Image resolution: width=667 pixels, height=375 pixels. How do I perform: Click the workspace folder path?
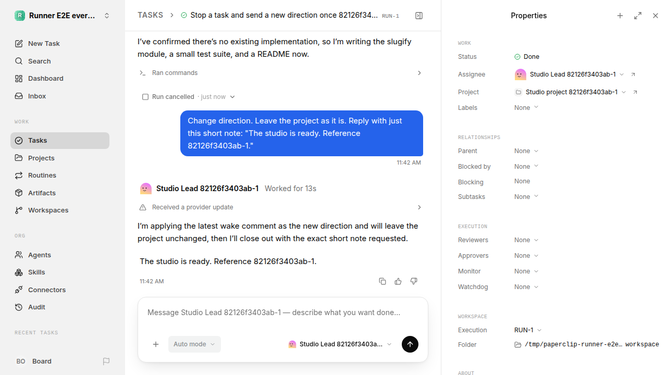tap(587, 345)
